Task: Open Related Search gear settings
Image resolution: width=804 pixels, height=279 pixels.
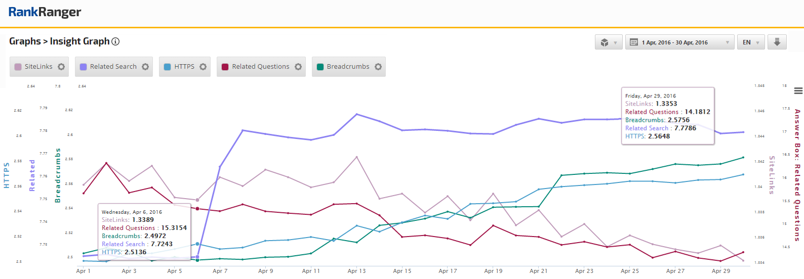Action: tap(145, 67)
